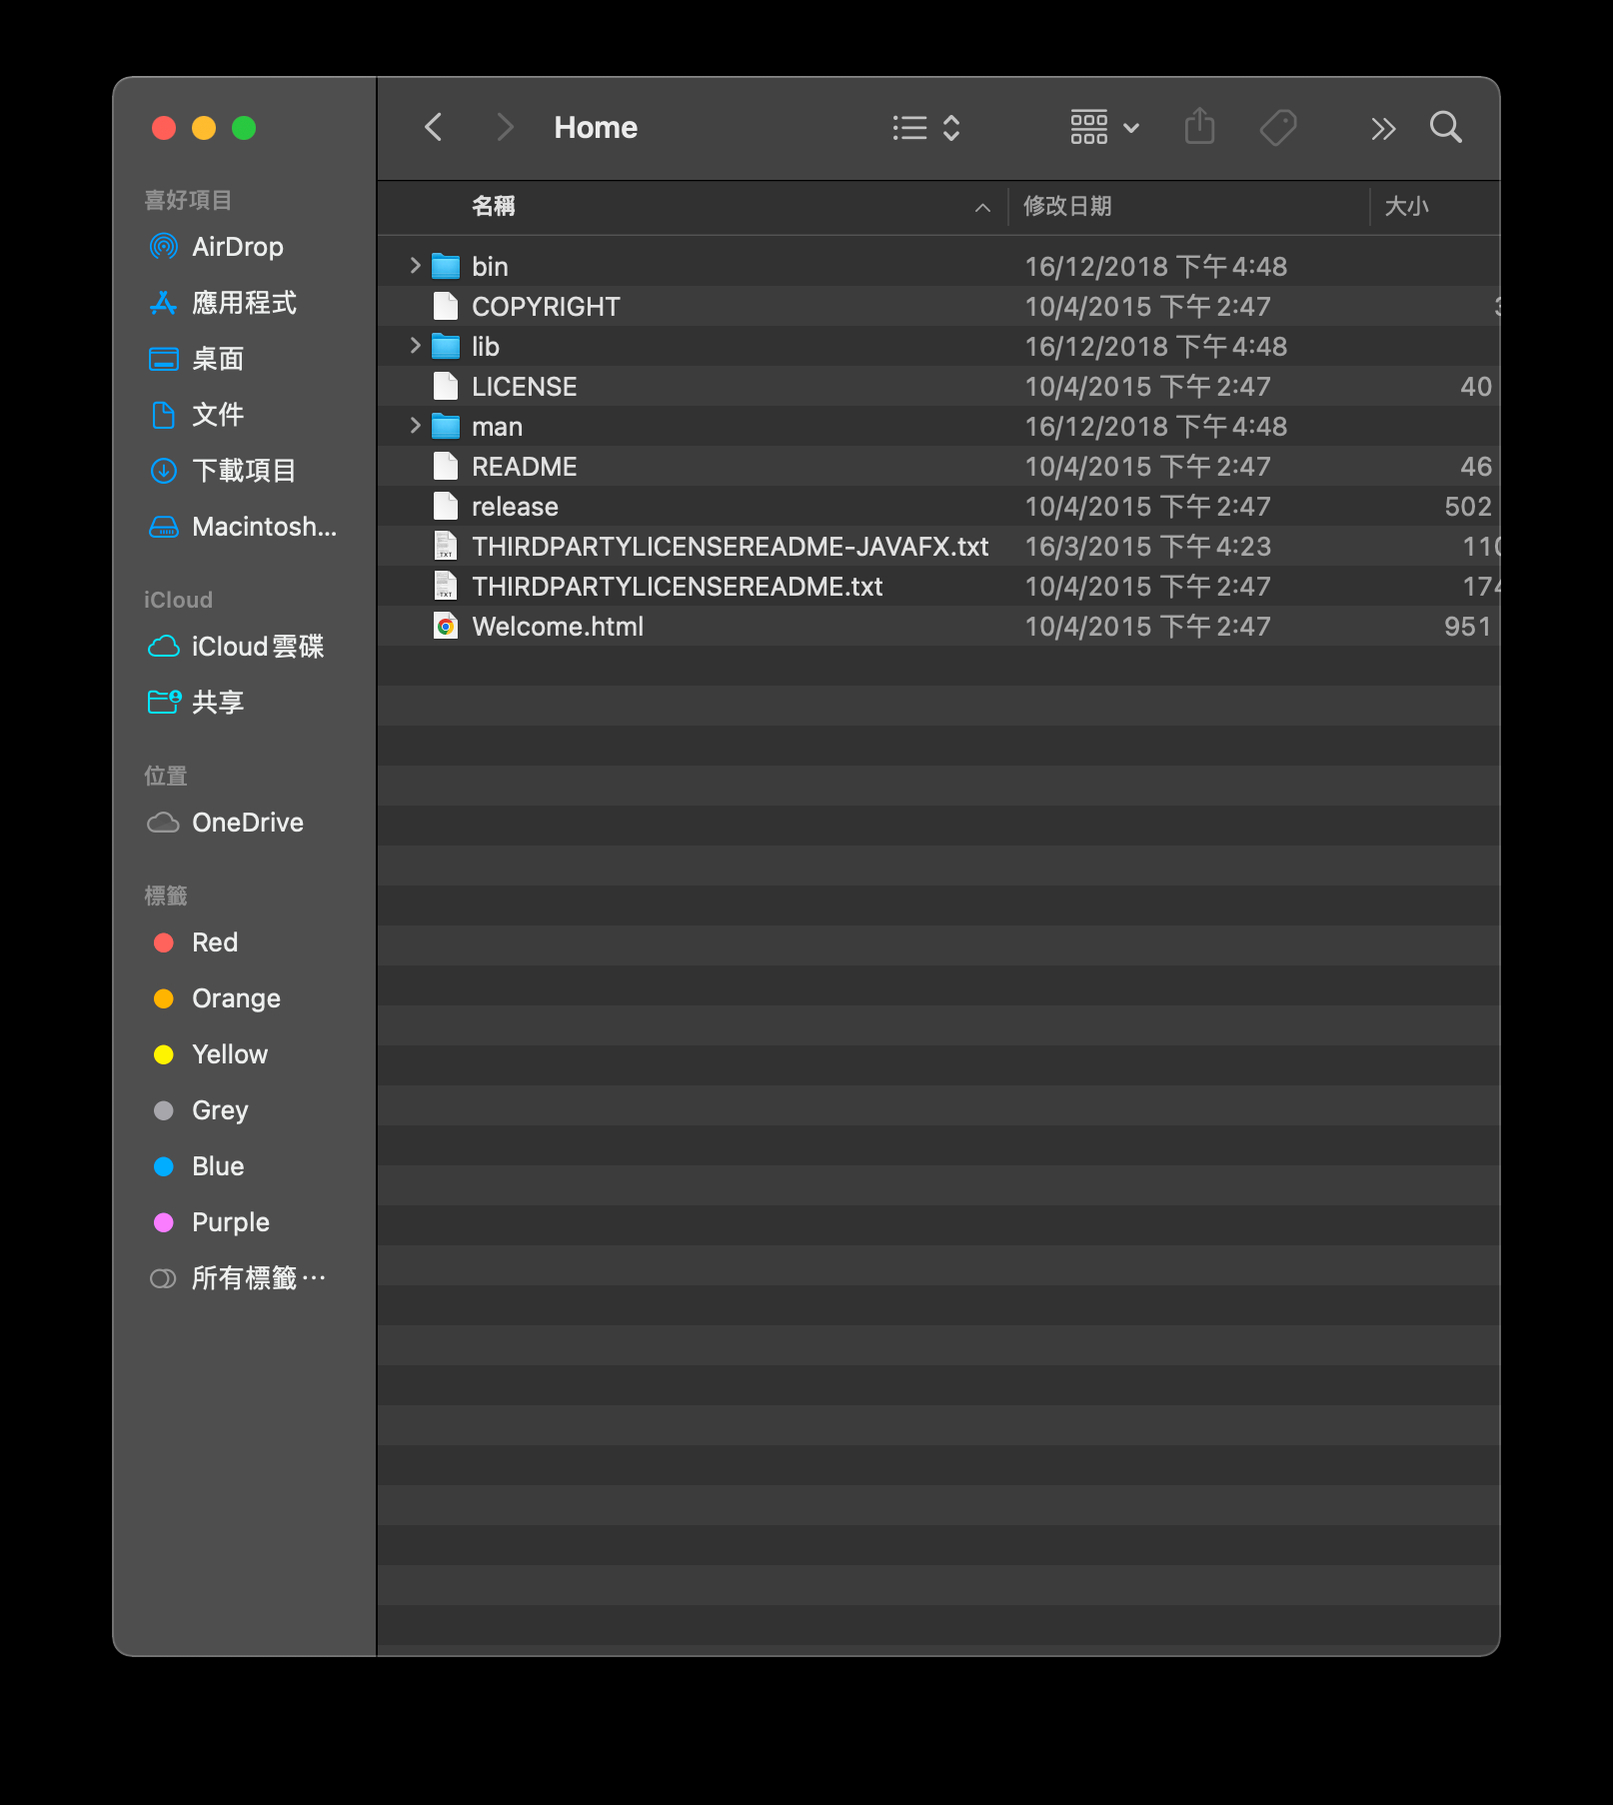Open OneDrive location in sidebar

click(247, 823)
